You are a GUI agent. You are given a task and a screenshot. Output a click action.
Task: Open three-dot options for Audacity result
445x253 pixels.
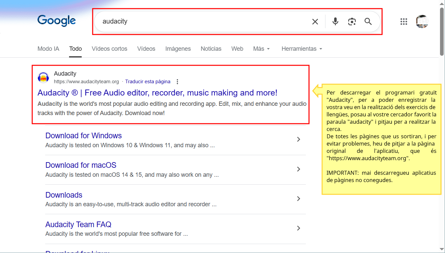[x=177, y=82]
